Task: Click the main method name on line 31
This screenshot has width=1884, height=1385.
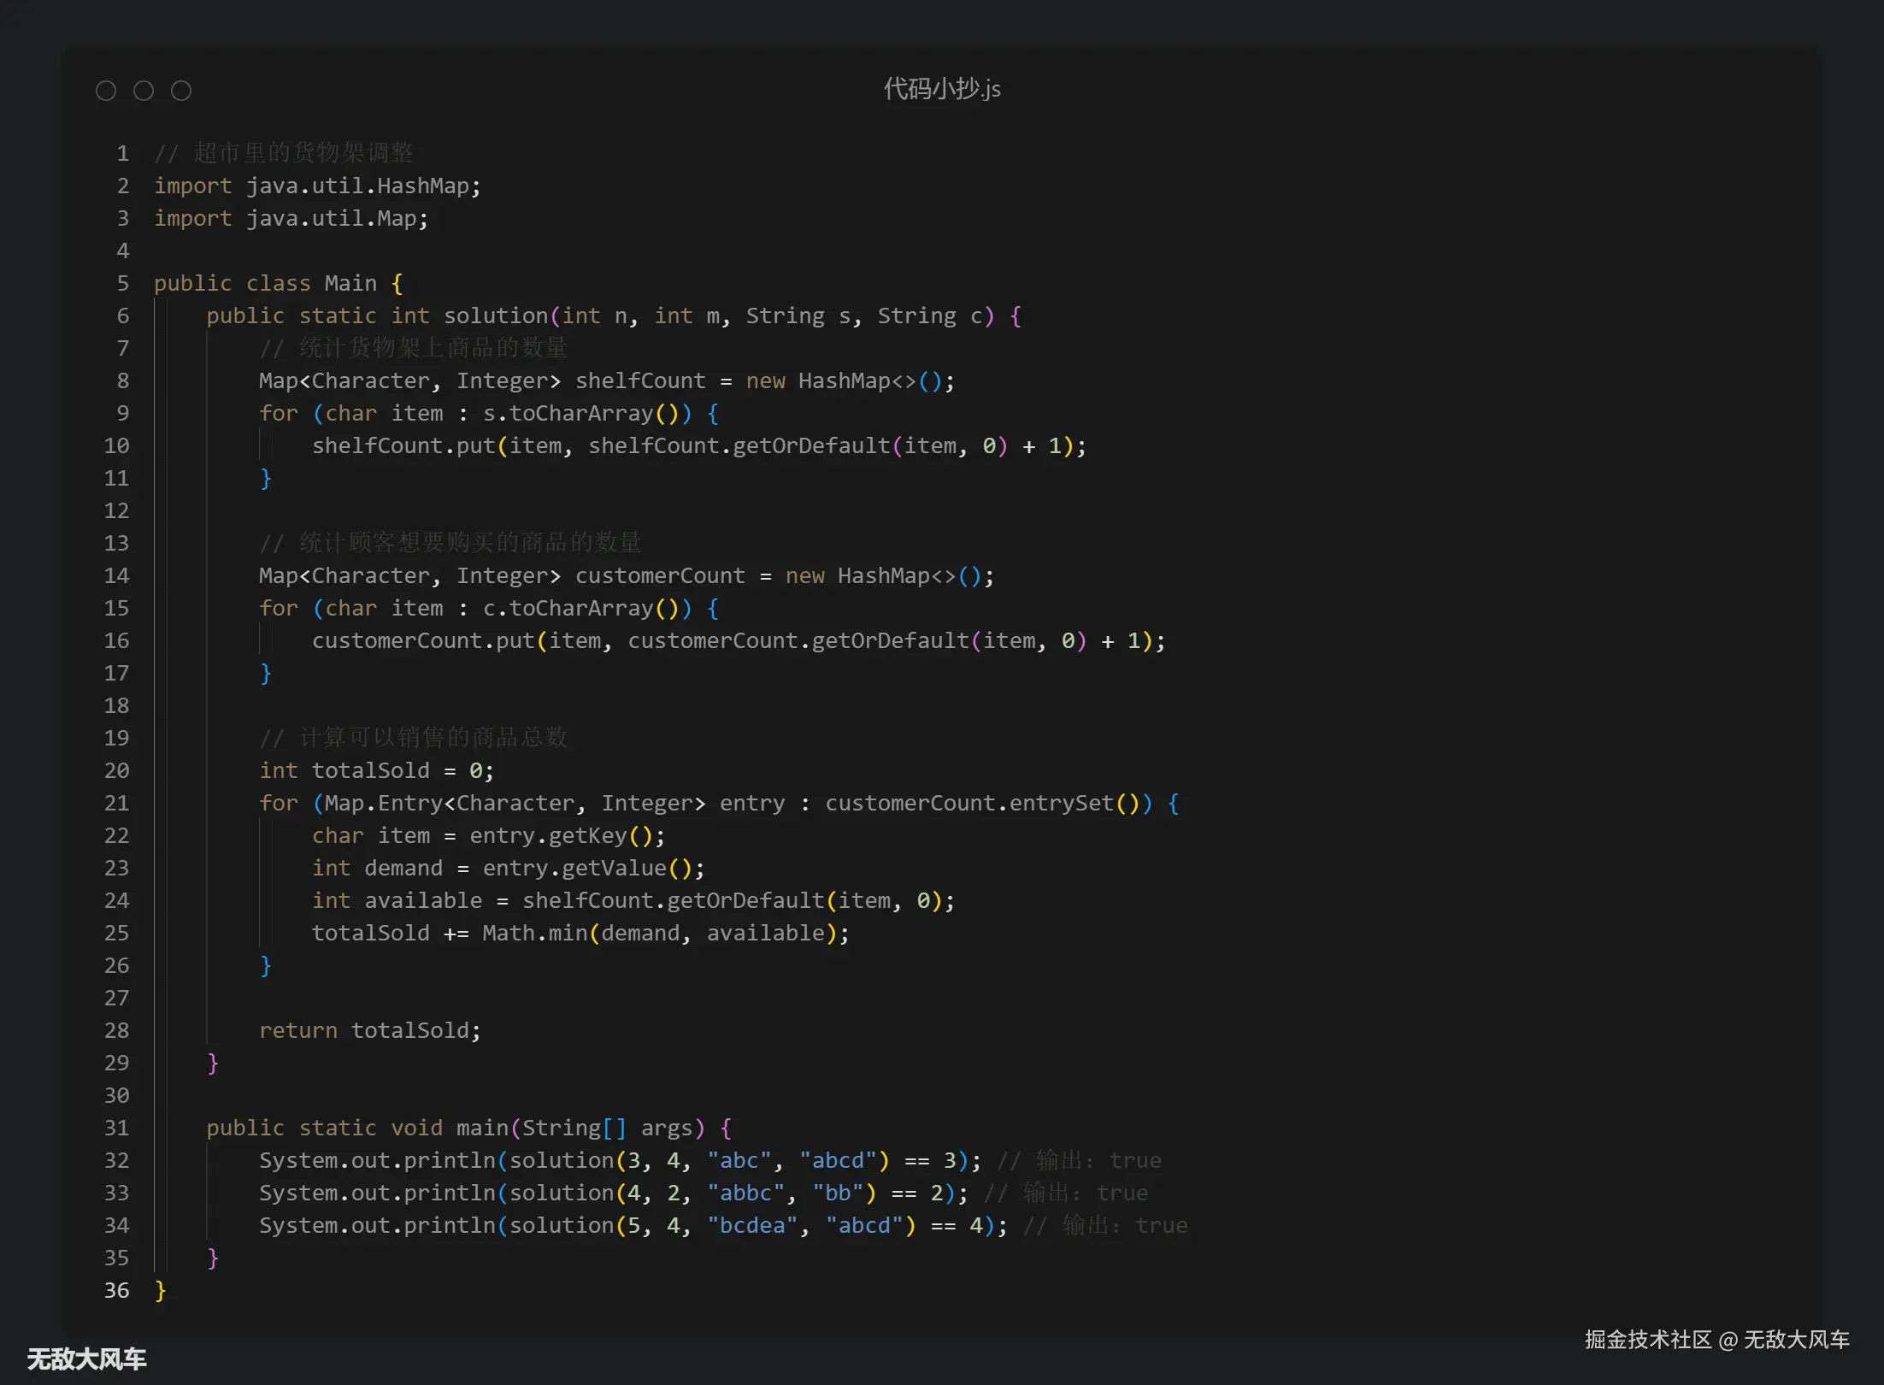Action: tap(482, 1129)
